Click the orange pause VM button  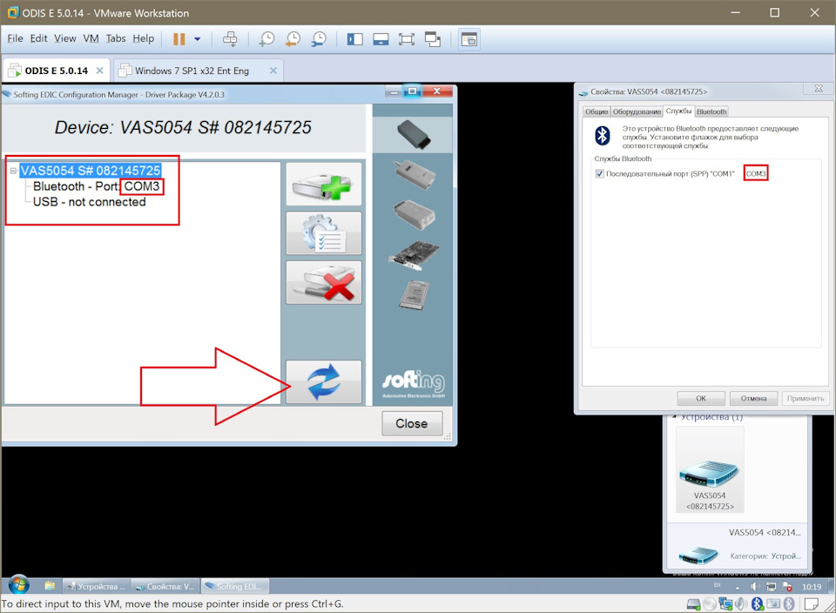pyautogui.click(x=179, y=39)
